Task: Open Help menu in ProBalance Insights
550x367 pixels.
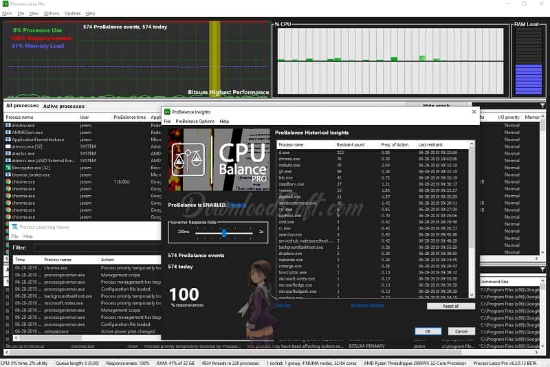Action: [224, 121]
